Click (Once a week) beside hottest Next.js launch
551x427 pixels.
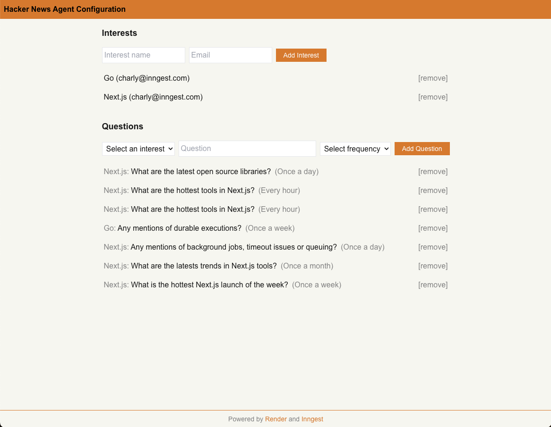pyautogui.click(x=317, y=285)
